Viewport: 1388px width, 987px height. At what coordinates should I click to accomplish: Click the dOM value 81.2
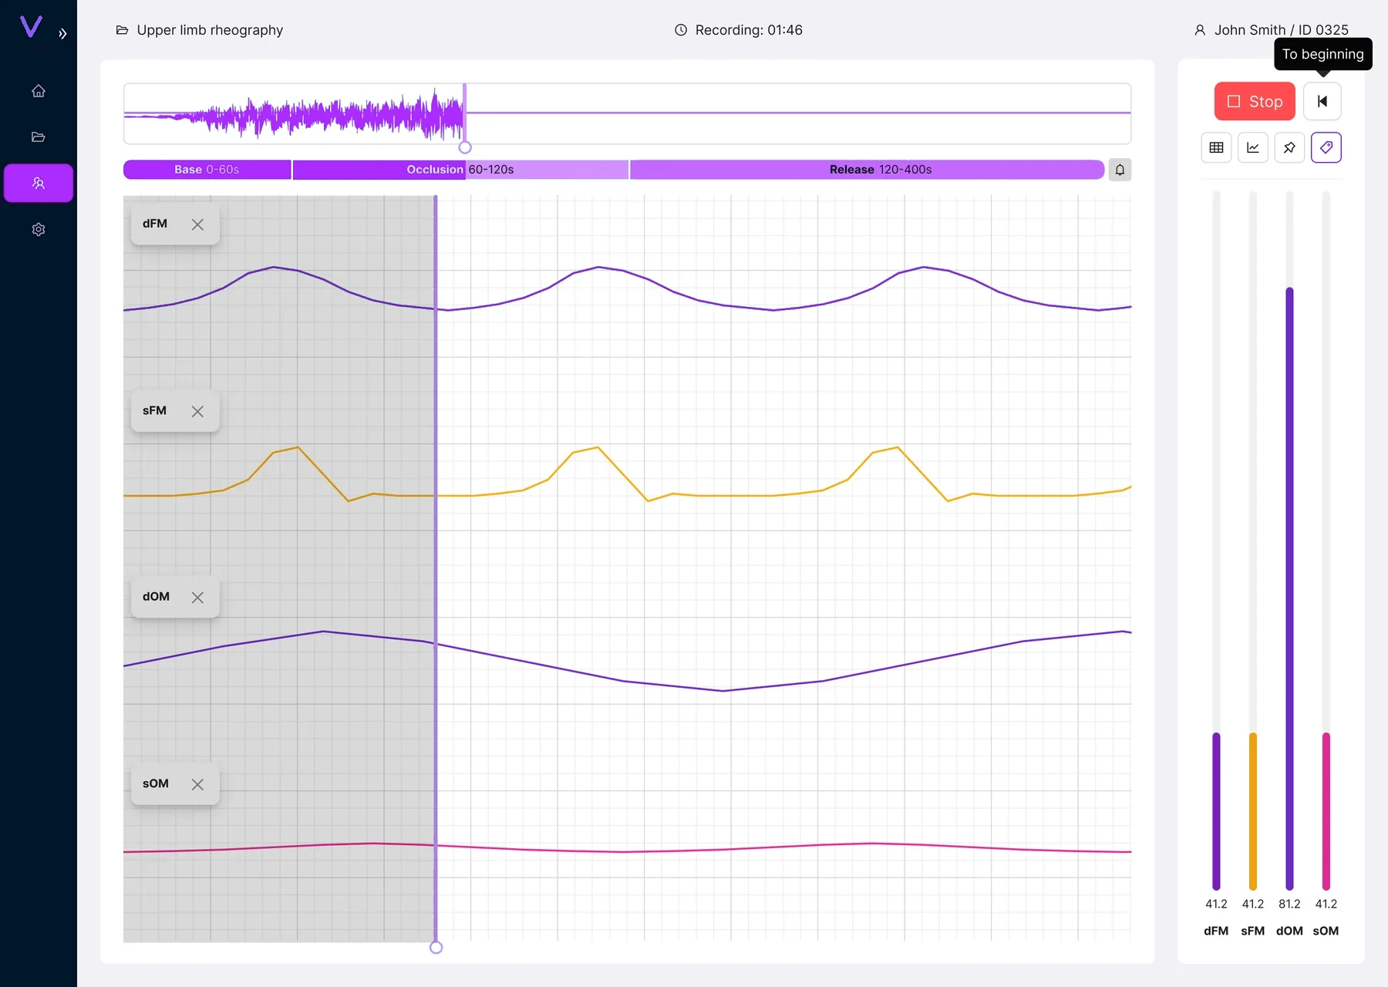point(1289,904)
